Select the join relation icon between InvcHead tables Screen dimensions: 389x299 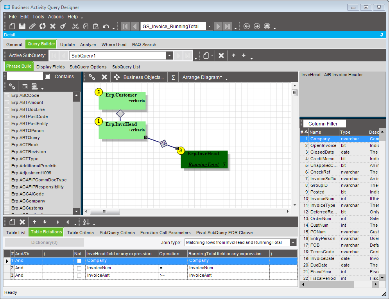[164, 143]
